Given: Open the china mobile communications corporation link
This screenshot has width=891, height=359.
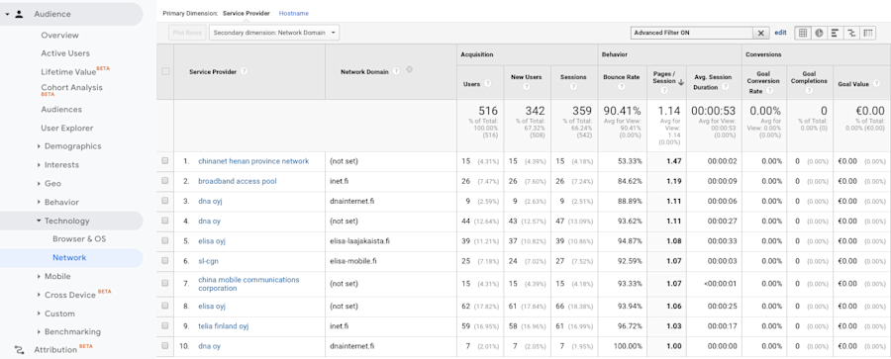Looking at the screenshot, I should pos(248,284).
